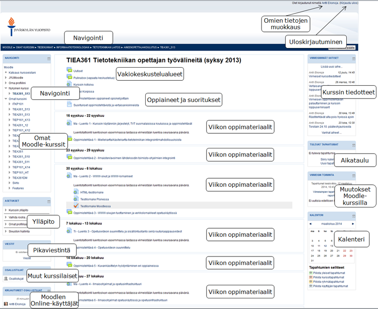Click TIEDEKUNNAT in the breadcrumb bar
The height and width of the screenshot is (309, 378).
coord(45,47)
